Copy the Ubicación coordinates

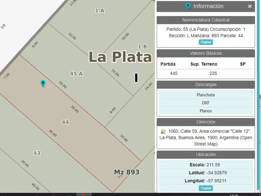click(206, 188)
